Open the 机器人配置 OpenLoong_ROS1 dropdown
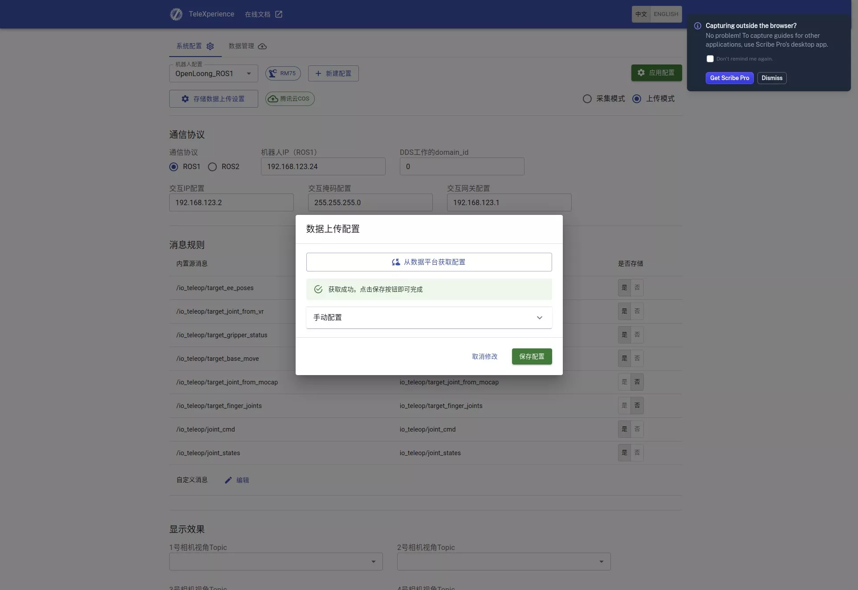The height and width of the screenshot is (590, 858). (214, 73)
